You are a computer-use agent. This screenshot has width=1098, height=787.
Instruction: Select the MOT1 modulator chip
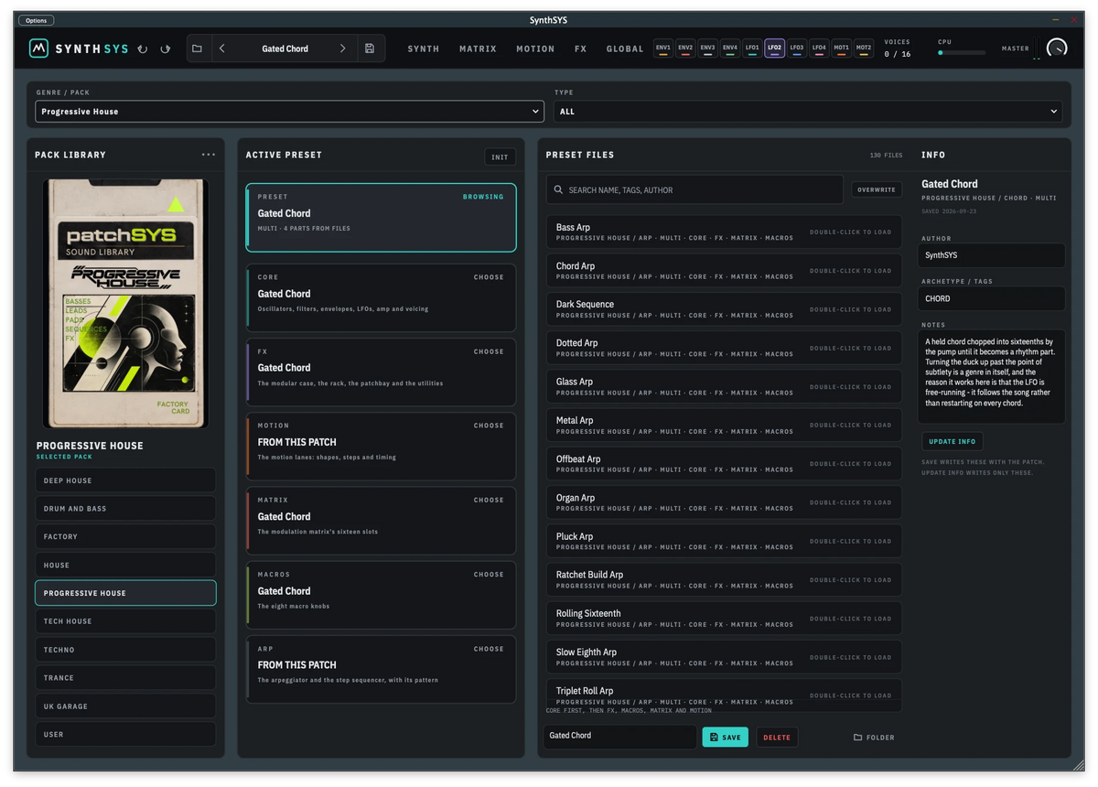click(841, 49)
